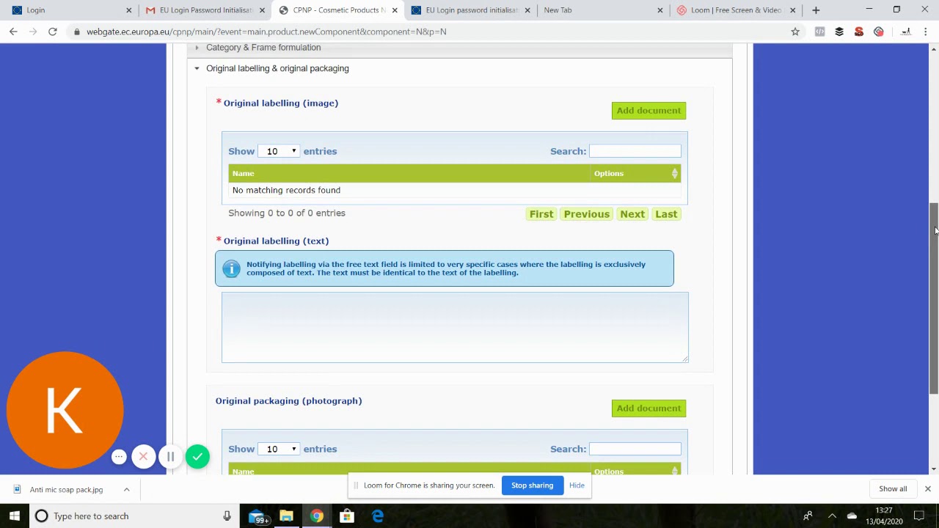Click the page vertical scrollbar thumb
This screenshot has height=528, width=939.
pyautogui.click(x=934, y=298)
